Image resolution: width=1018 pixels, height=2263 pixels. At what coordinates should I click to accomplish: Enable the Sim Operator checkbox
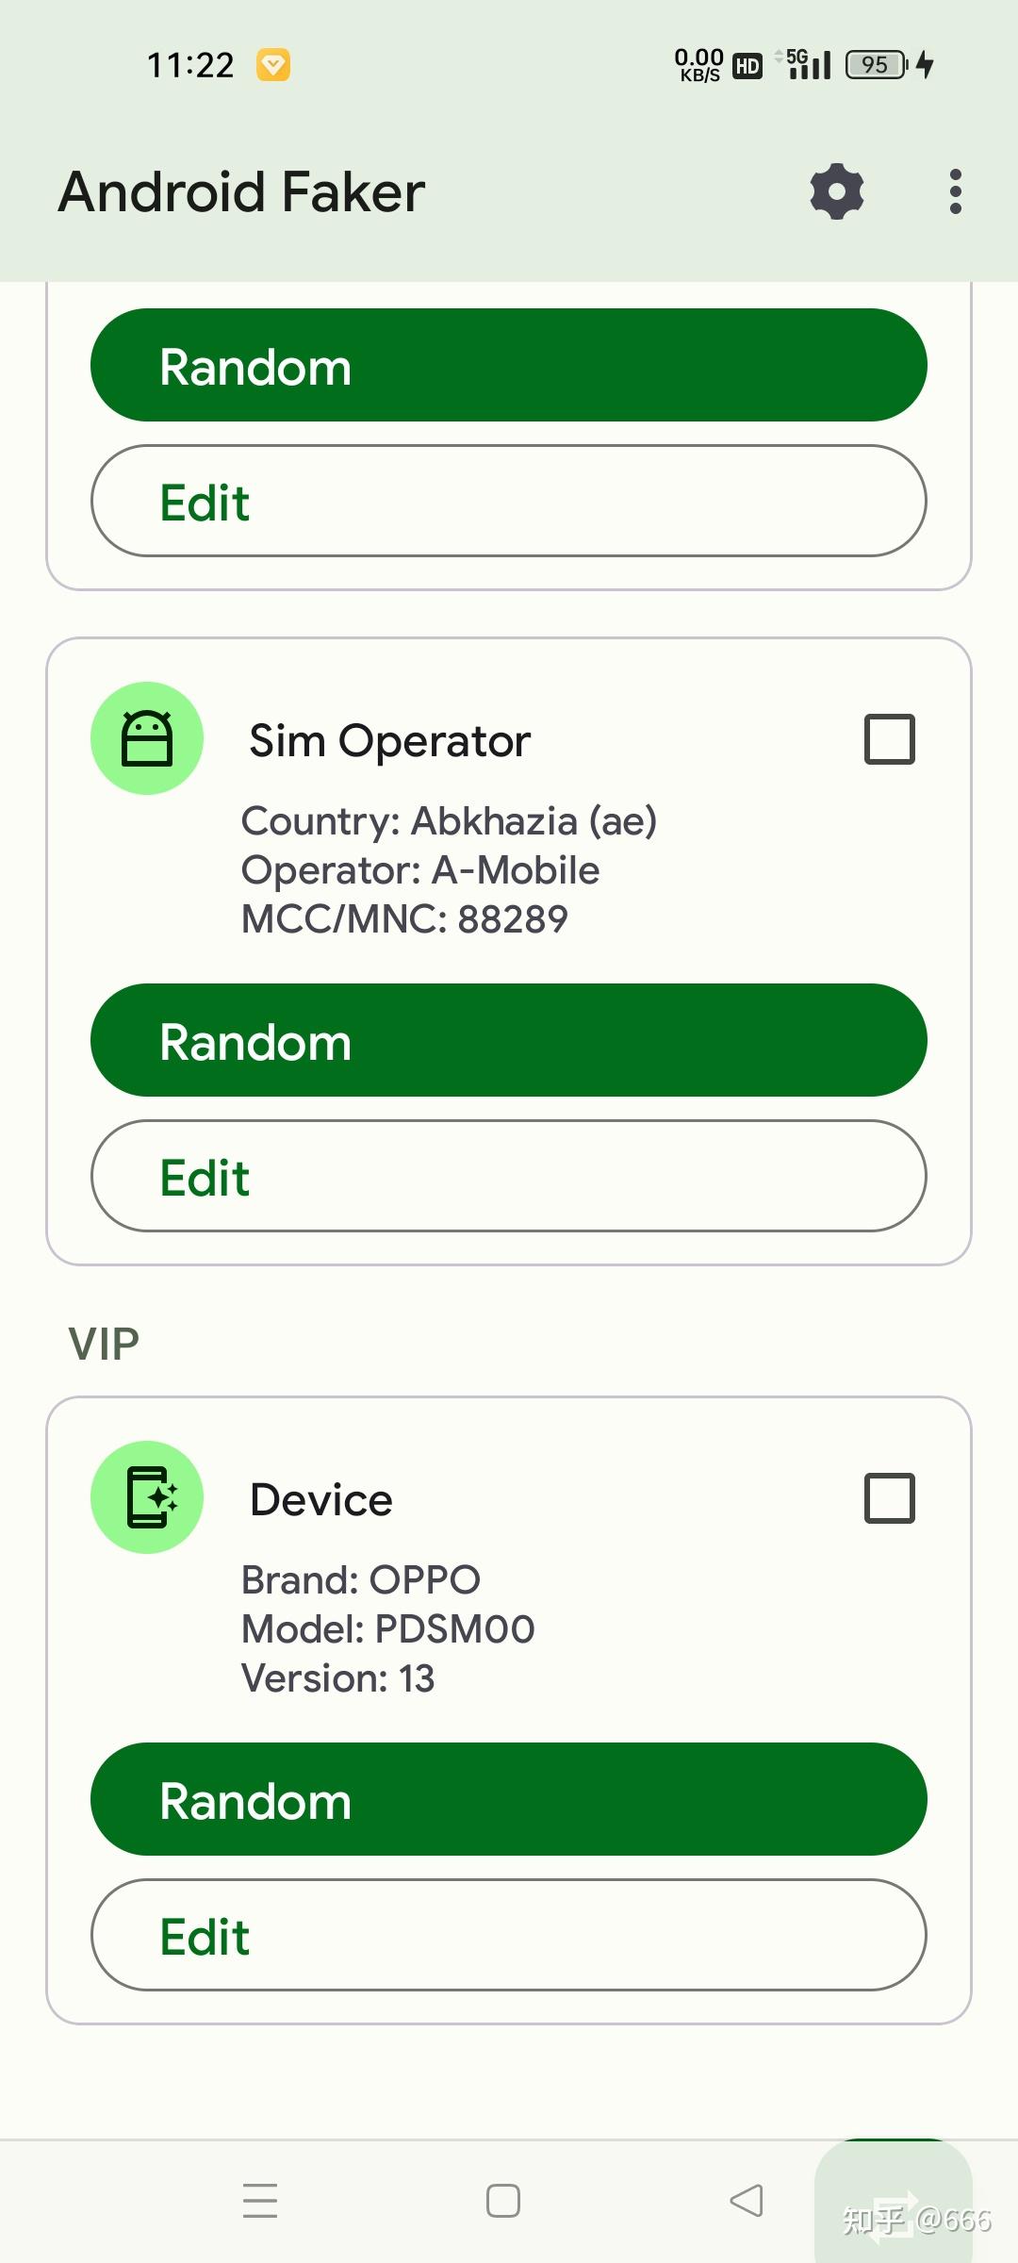(x=890, y=738)
